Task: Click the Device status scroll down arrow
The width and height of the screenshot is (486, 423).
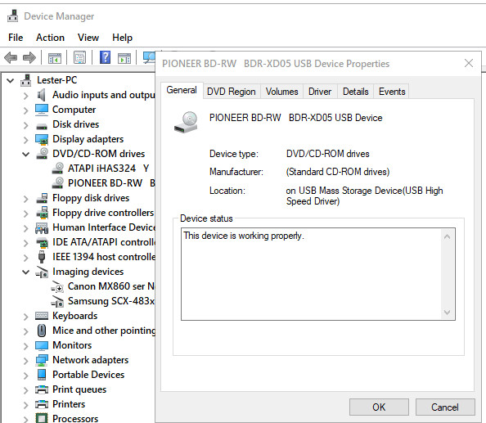Action: click(447, 312)
